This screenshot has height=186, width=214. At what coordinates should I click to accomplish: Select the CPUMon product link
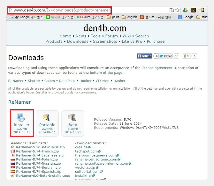pos(103,81)
